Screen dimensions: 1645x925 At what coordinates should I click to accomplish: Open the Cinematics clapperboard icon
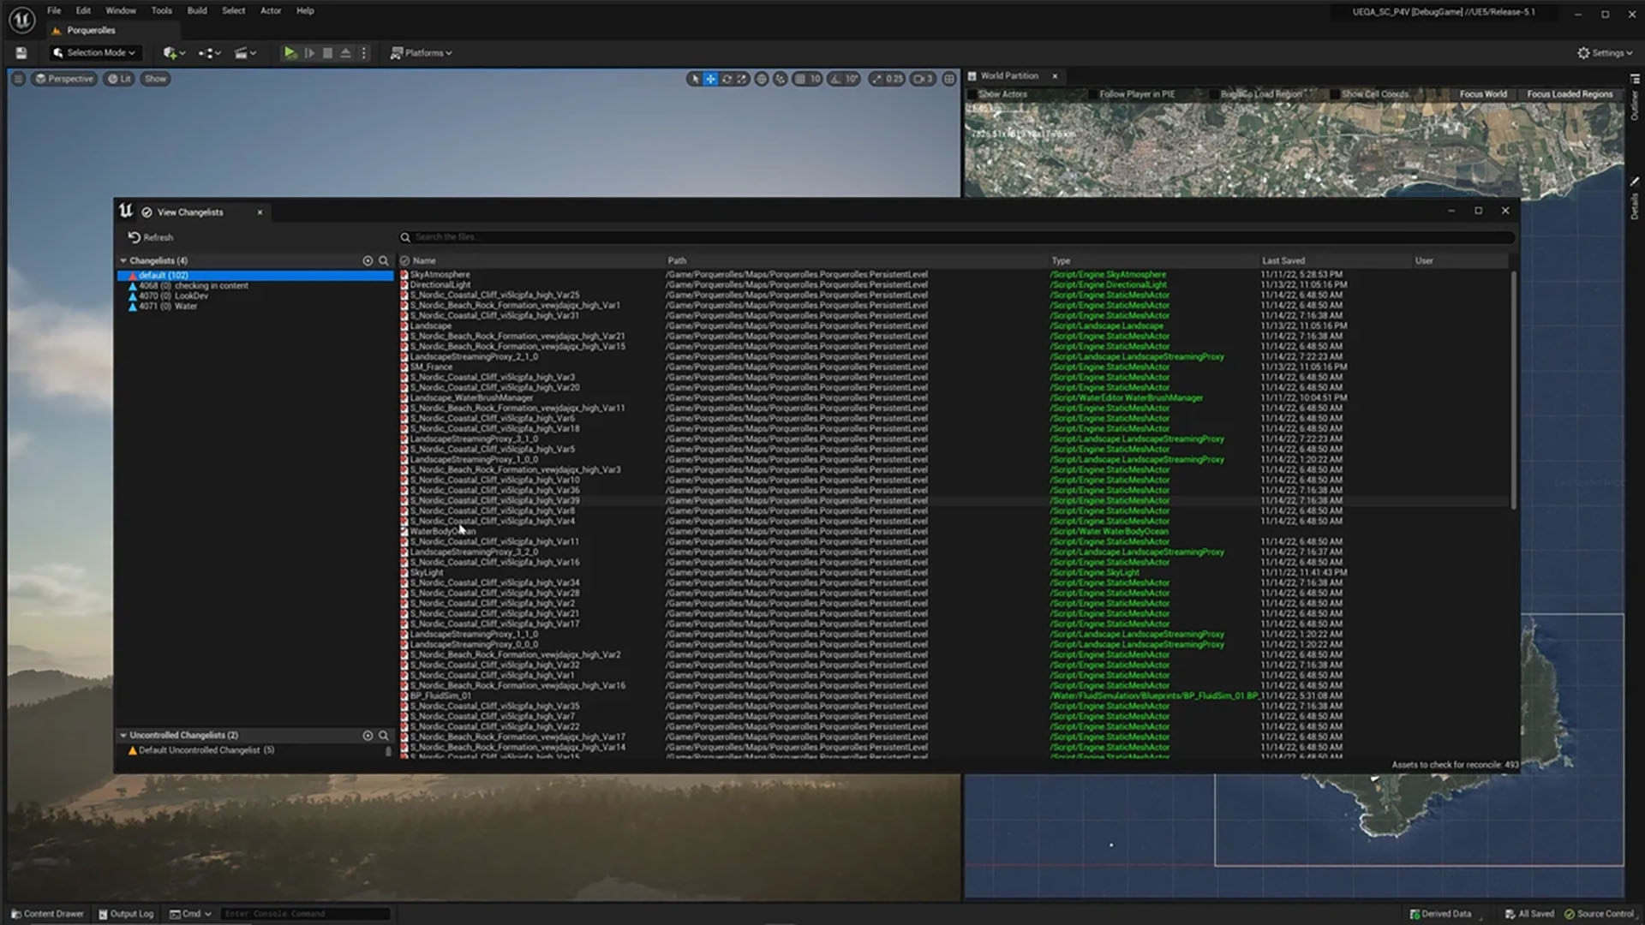pos(242,52)
